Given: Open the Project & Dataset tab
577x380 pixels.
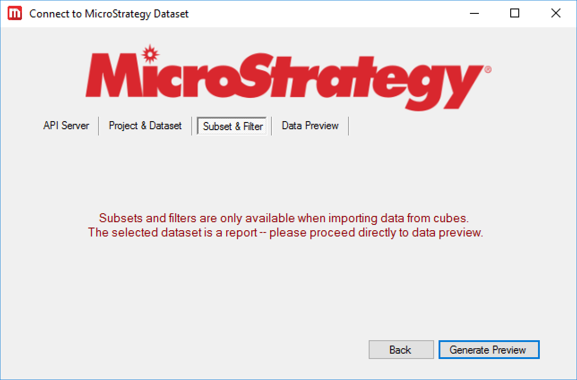Looking at the screenshot, I should click(x=145, y=126).
